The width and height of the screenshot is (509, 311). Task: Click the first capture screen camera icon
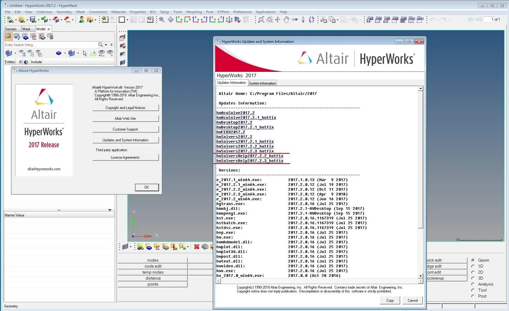[x=370, y=20]
